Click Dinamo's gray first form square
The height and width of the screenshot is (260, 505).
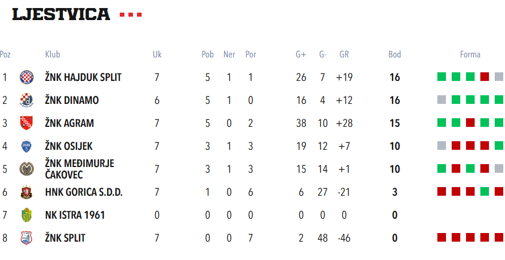pyautogui.click(x=441, y=99)
